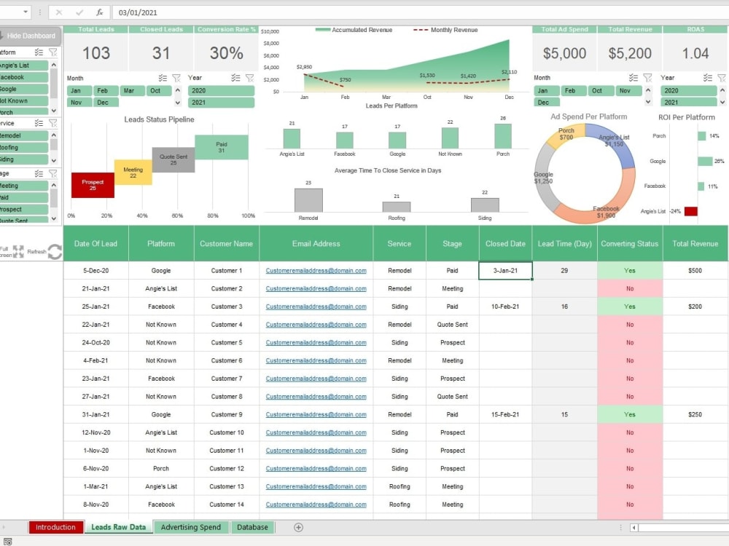
Task: Toggle multi-select on the left Year slicer
Action: (x=235, y=78)
